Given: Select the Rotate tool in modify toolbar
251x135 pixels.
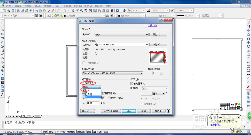Looking at the screenshot, I should 248,46.
